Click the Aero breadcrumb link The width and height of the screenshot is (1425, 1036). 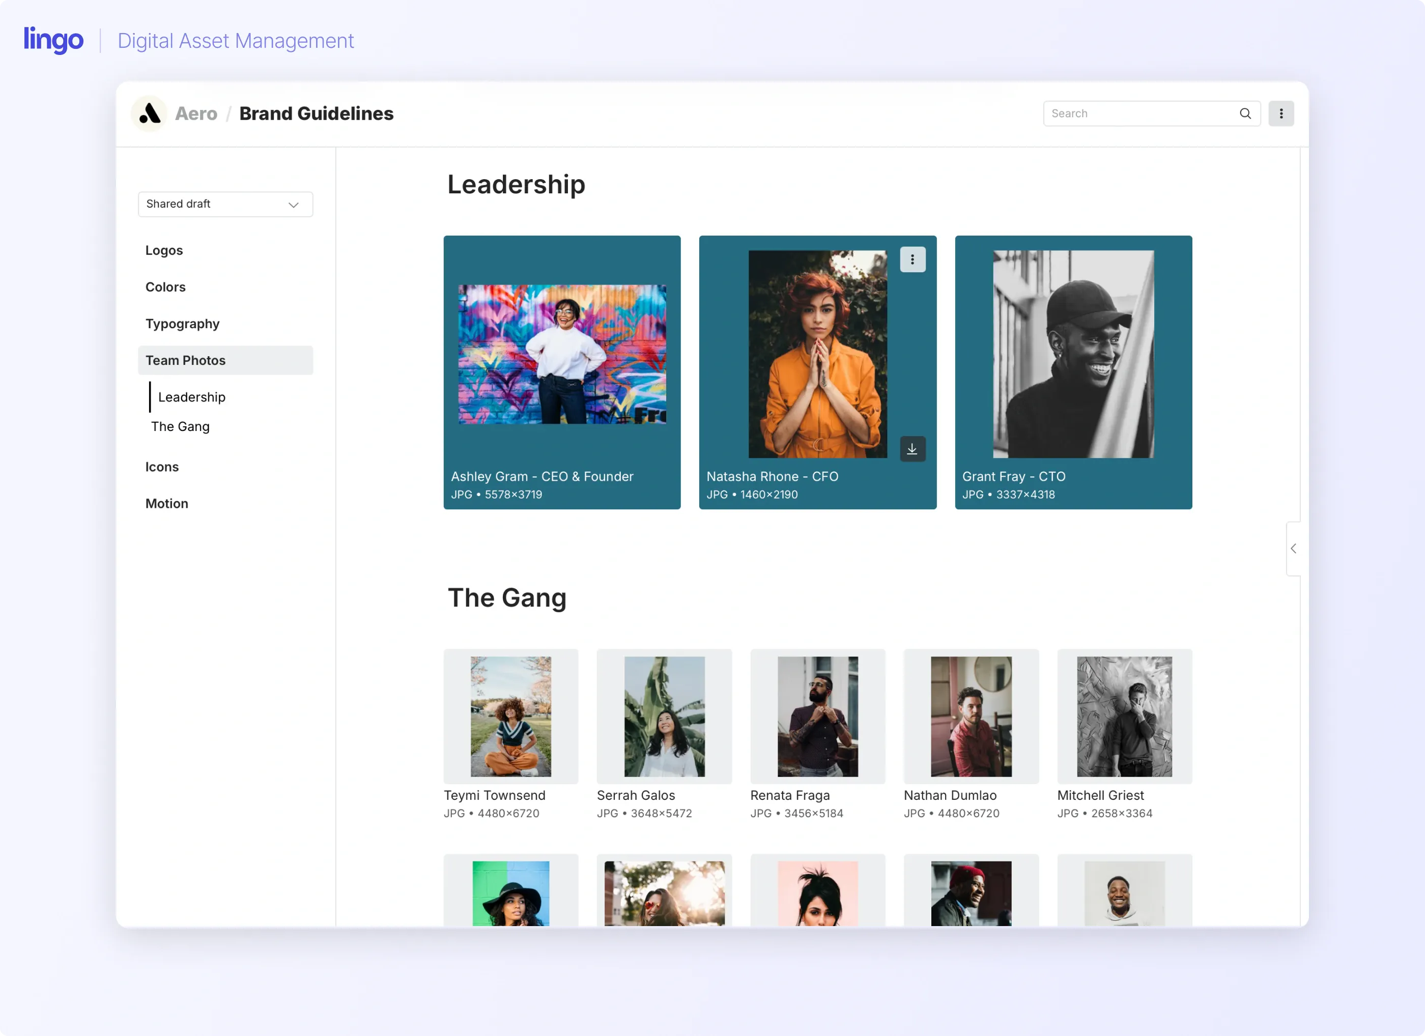coord(196,113)
